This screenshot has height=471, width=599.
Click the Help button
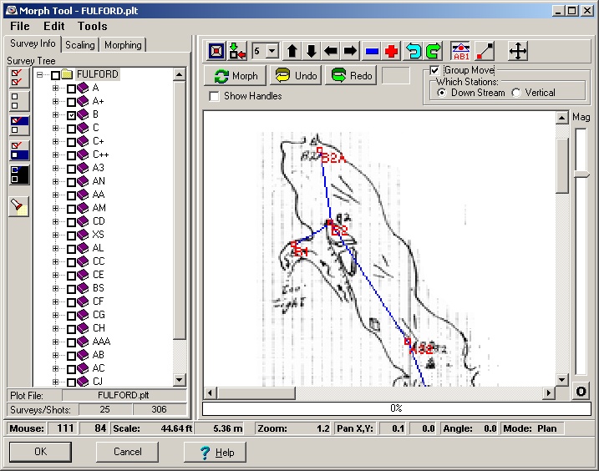[x=215, y=453]
